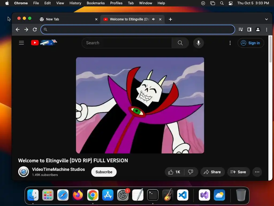Click the video title text
This screenshot has width=274, height=206.
pos(73,160)
